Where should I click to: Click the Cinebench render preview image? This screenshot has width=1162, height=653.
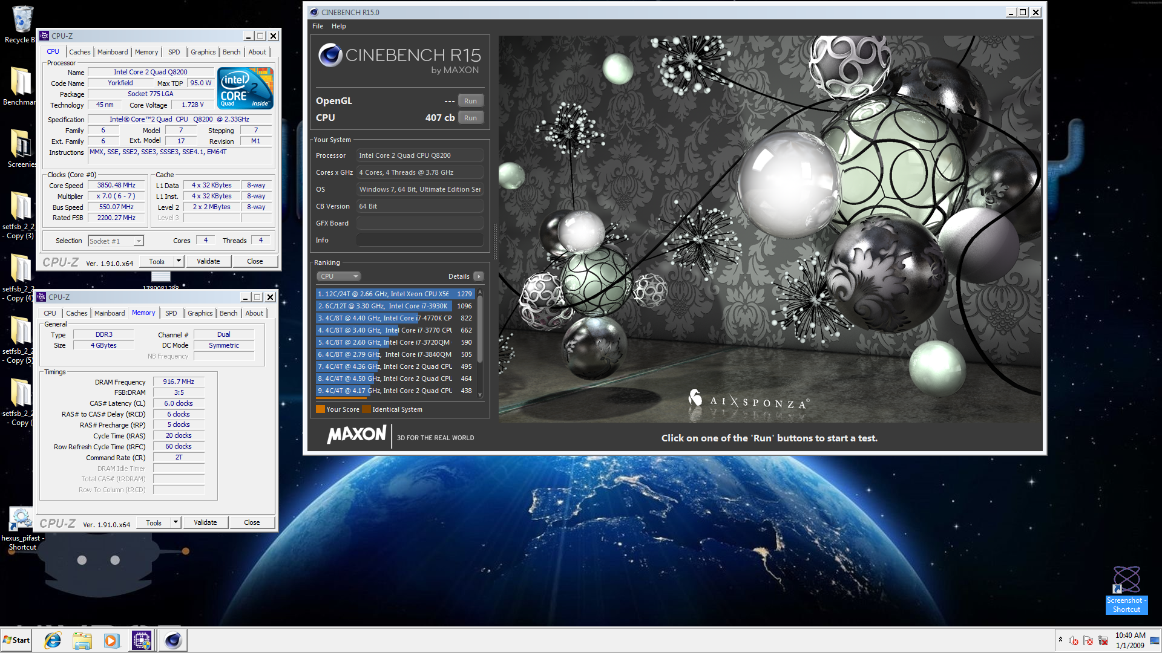(770, 229)
